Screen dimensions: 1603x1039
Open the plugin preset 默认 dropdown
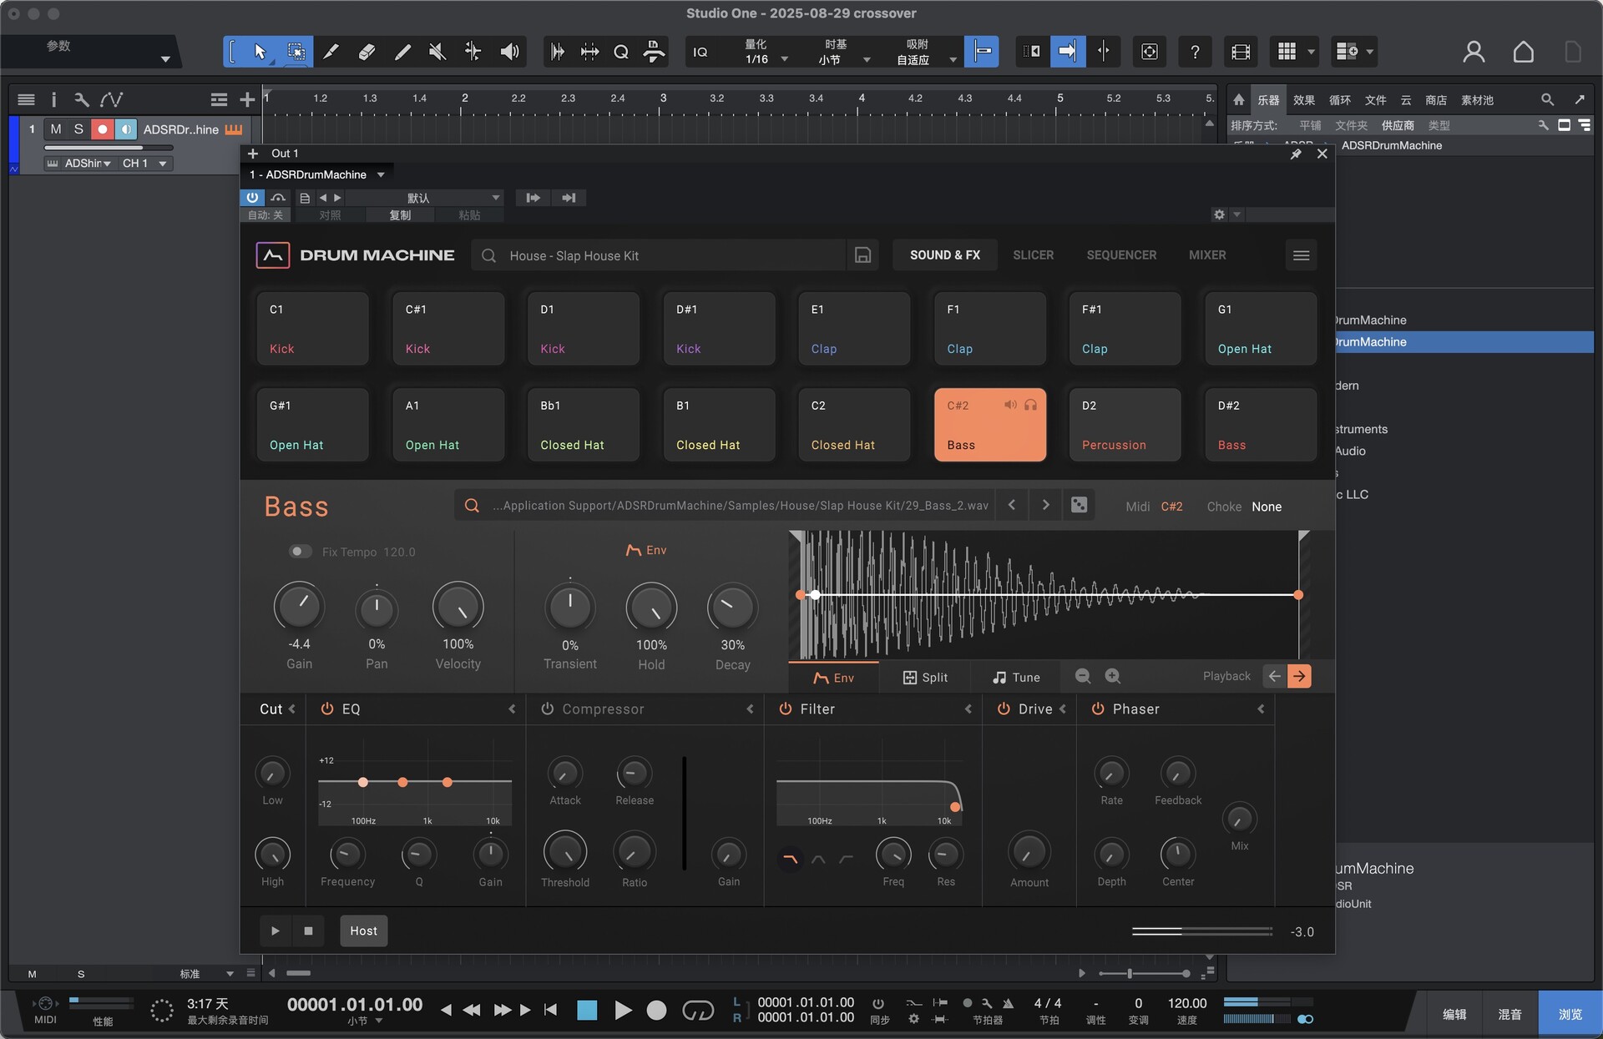coord(424,198)
